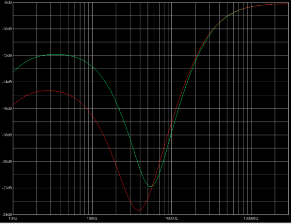This screenshot has width=291, height=224.
Task: Click the 10Hz frequency label
Action: click(x=13, y=219)
